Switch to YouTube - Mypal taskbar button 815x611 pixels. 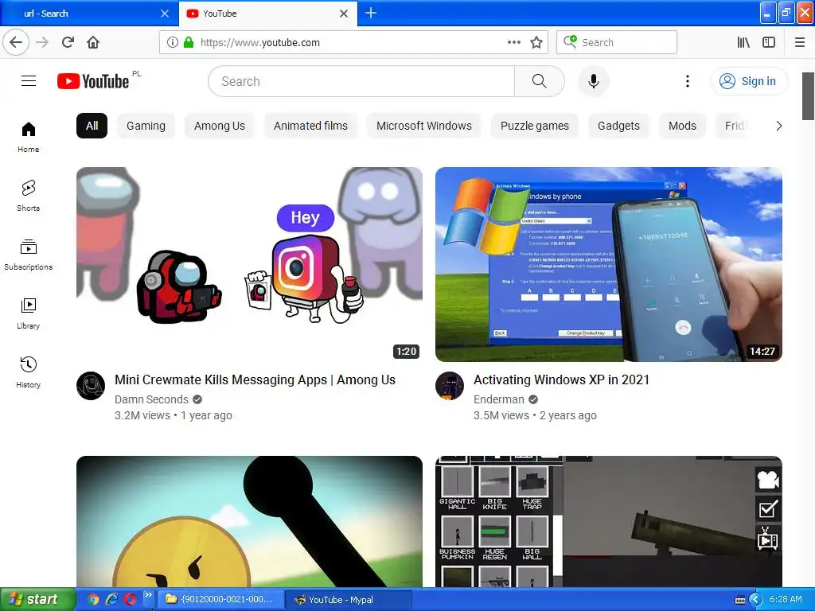pos(349,600)
